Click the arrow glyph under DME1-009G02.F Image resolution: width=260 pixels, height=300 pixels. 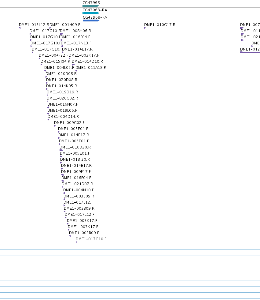tap(55, 126)
